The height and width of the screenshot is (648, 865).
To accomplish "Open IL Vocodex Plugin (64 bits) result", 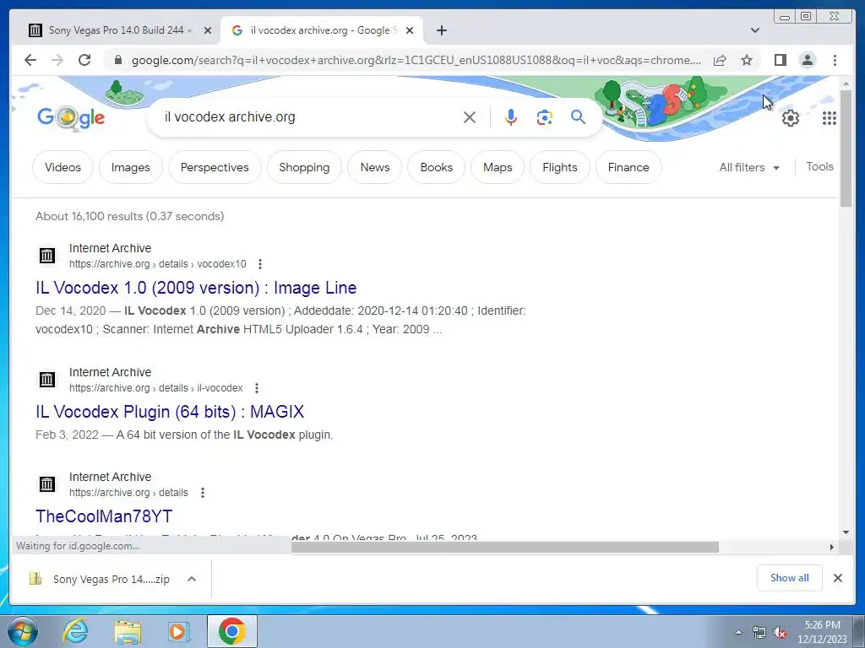I will (170, 412).
